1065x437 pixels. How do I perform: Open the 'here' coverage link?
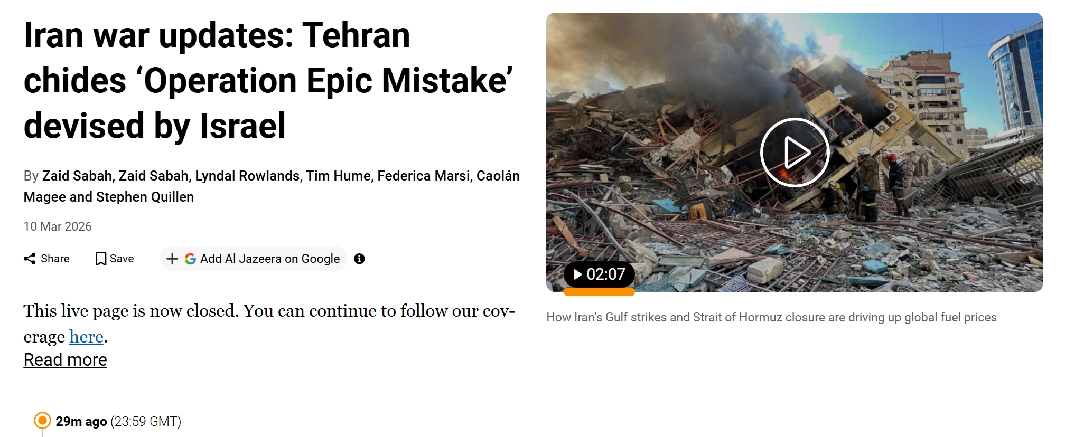pyautogui.click(x=86, y=337)
